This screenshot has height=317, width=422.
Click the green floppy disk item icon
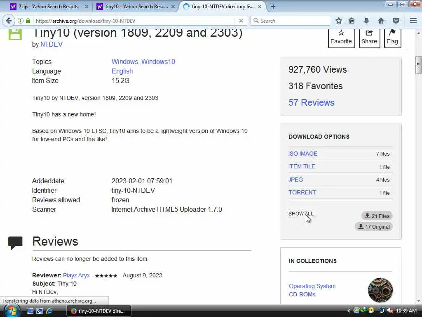click(15, 35)
